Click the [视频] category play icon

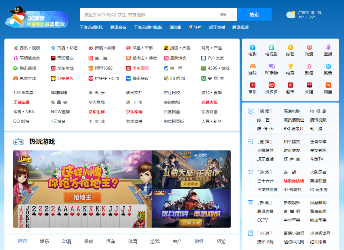(250, 111)
